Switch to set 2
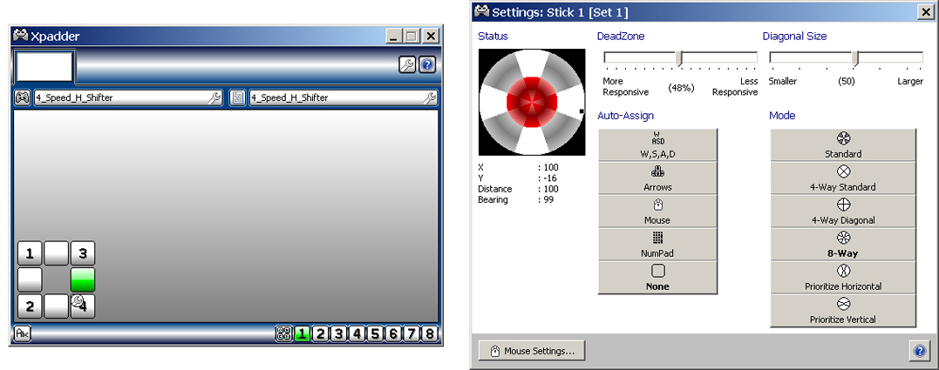This screenshot has width=939, height=370. tap(320, 334)
